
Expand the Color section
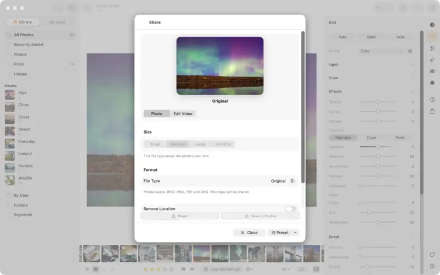371,78
